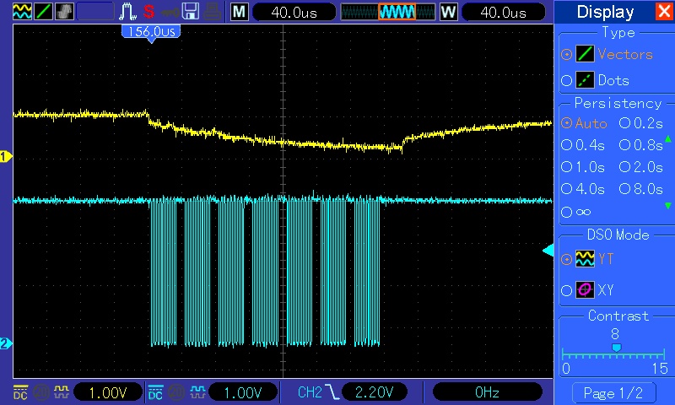The height and width of the screenshot is (405, 675).
Task: Click the CH2 falling edge trigger icon
Action: (x=332, y=391)
